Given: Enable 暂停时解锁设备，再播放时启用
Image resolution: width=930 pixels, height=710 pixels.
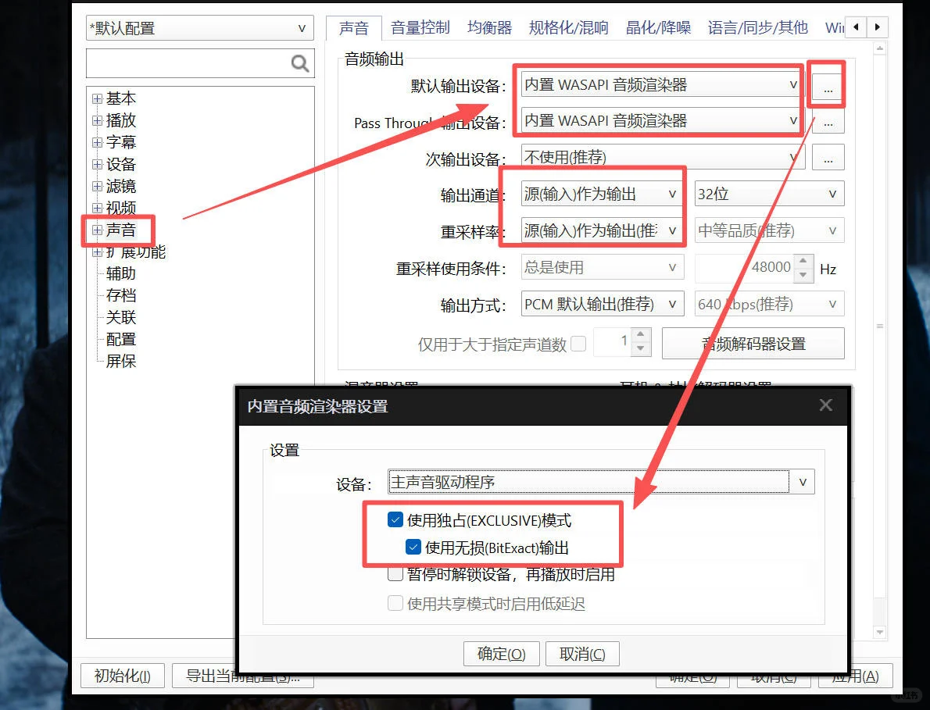Looking at the screenshot, I should [x=395, y=574].
